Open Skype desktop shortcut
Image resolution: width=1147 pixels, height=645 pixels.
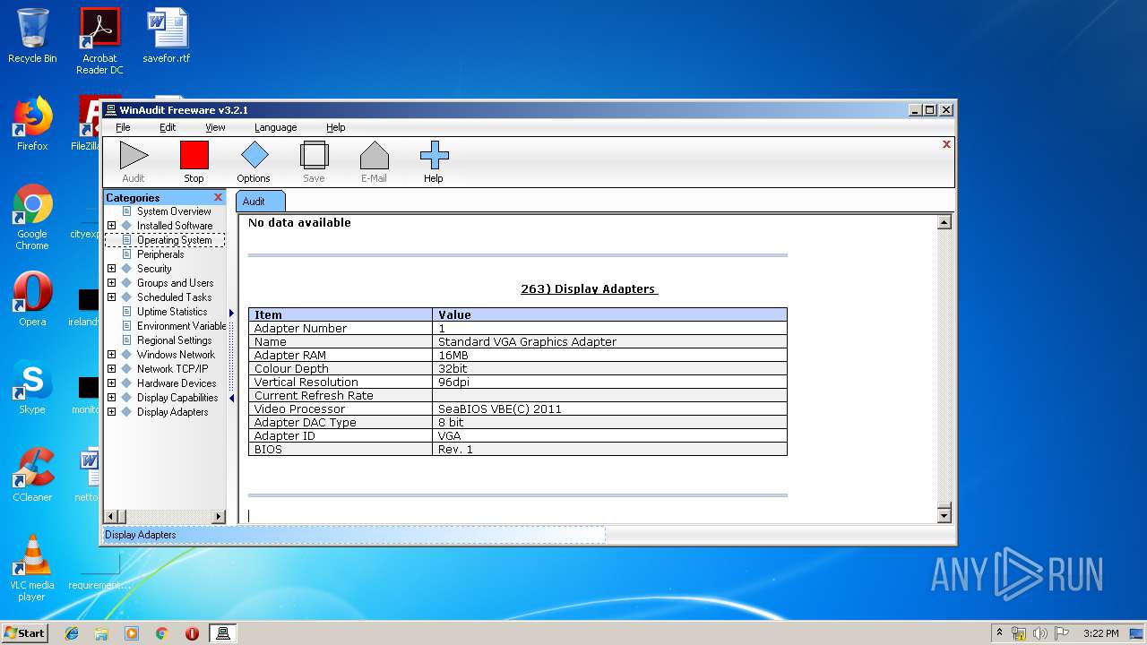(x=32, y=387)
